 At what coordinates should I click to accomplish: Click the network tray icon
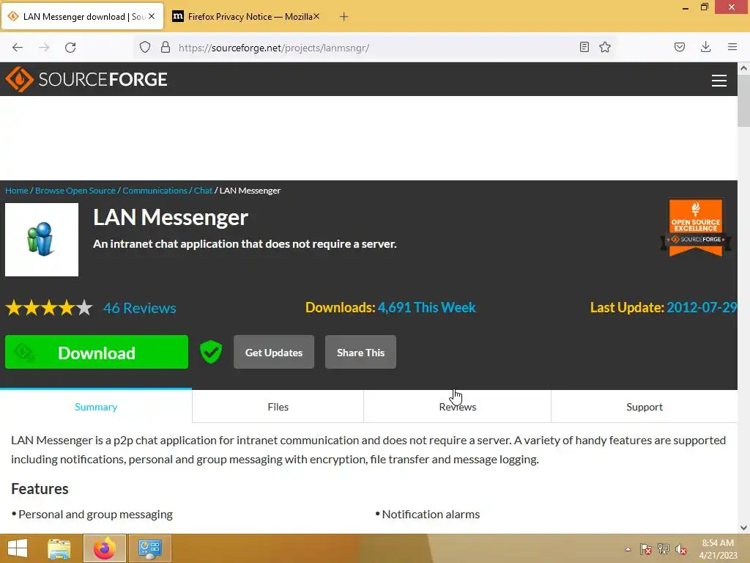point(664,549)
